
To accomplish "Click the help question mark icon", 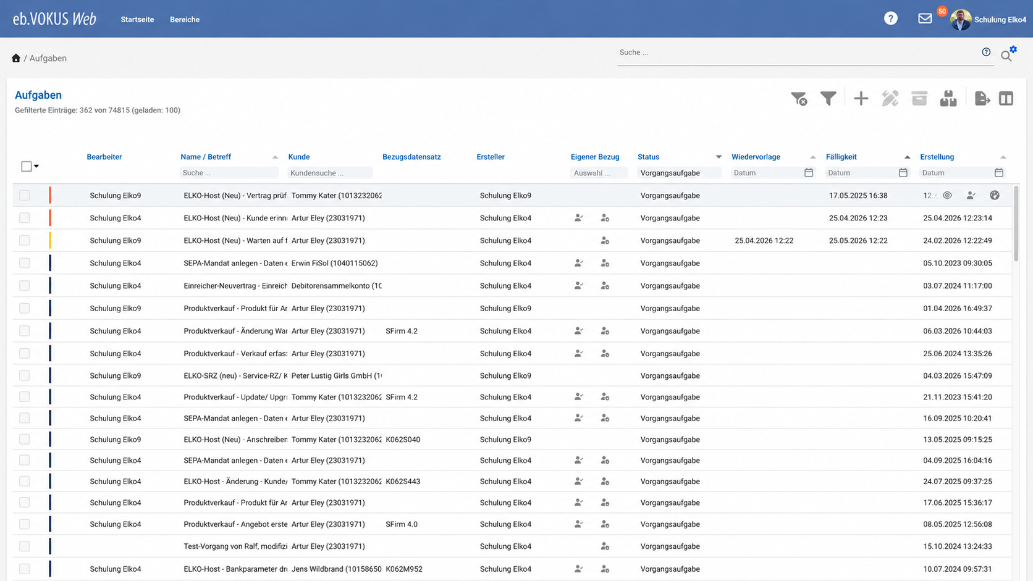I will pyautogui.click(x=890, y=19).
